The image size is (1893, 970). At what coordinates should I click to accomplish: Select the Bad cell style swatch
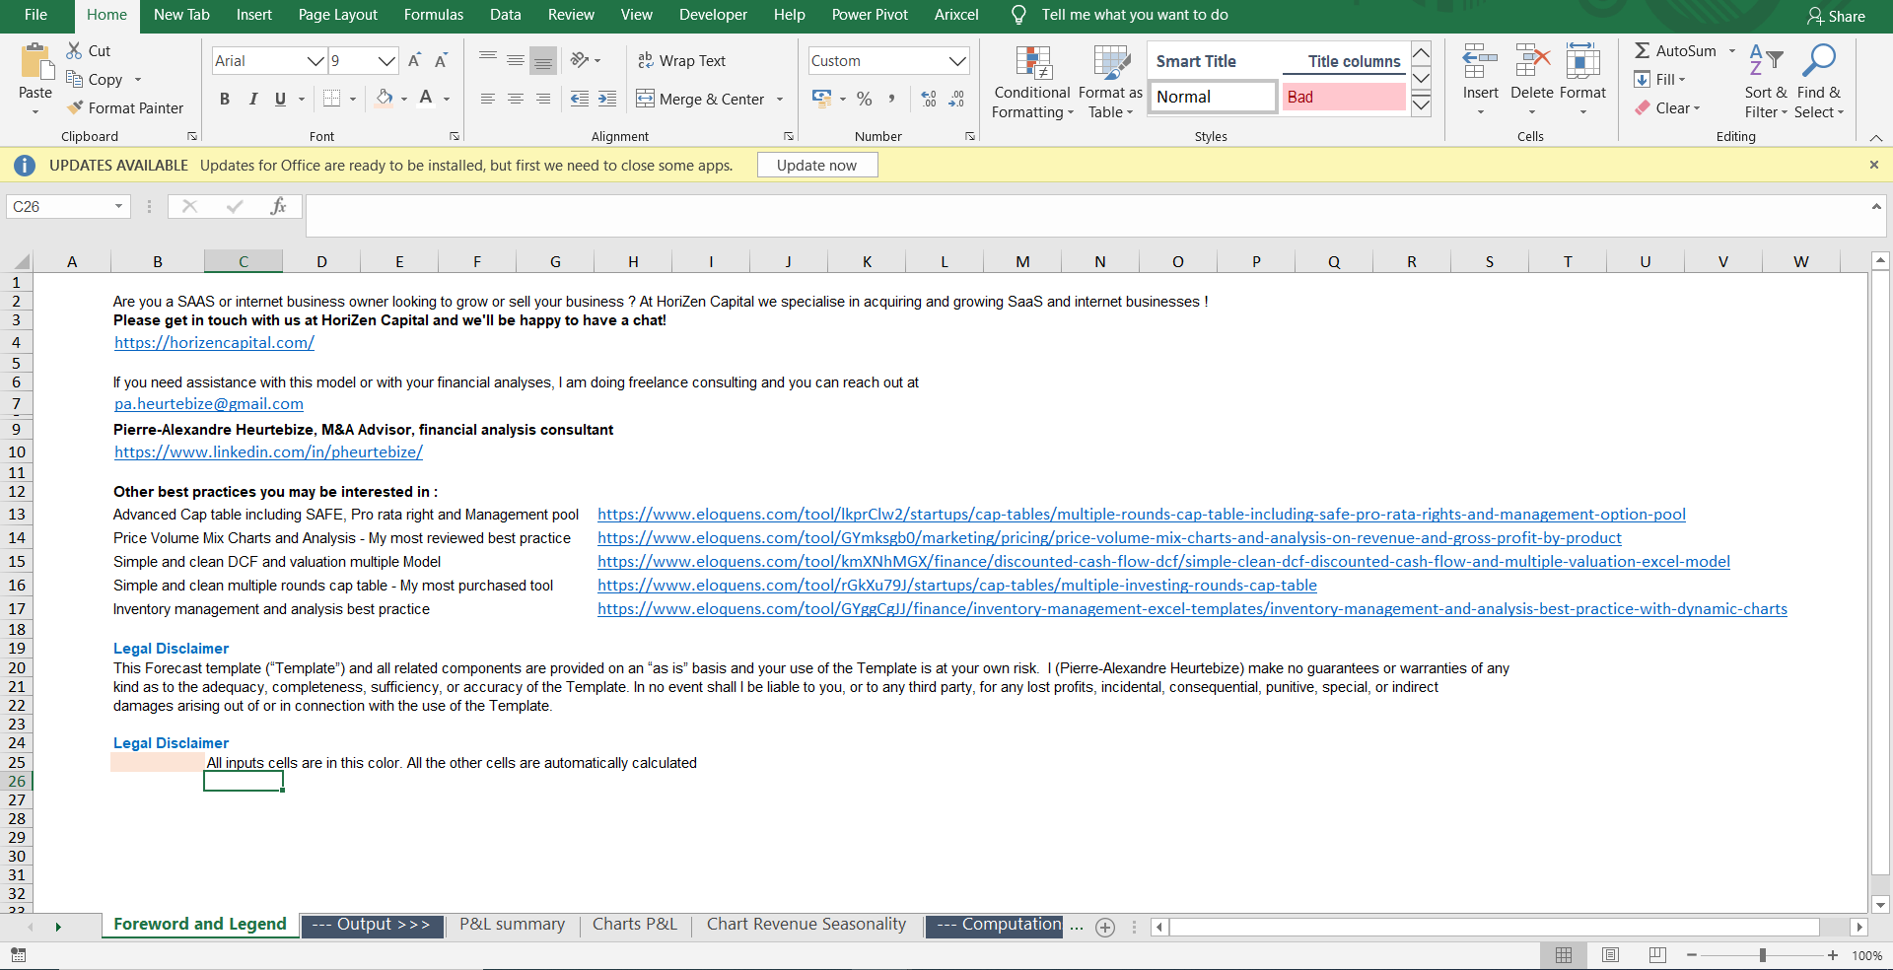(x=1344, y=97)
